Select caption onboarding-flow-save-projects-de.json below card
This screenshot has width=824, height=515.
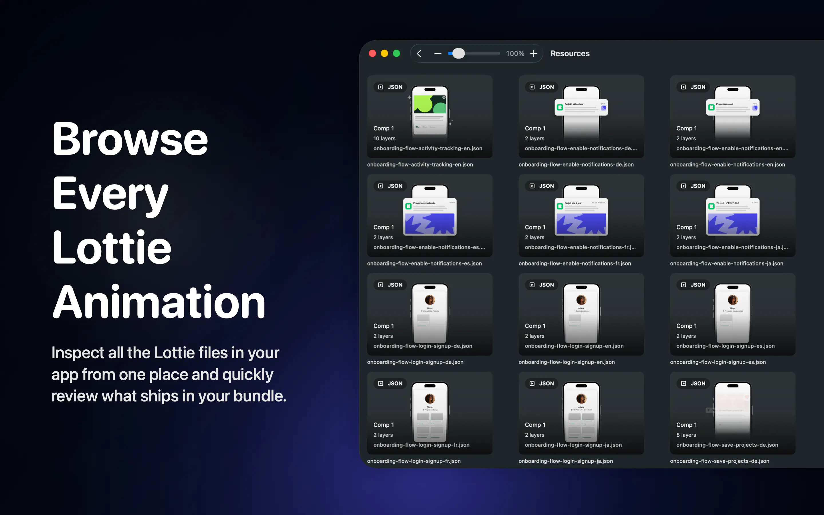[720, 461]
